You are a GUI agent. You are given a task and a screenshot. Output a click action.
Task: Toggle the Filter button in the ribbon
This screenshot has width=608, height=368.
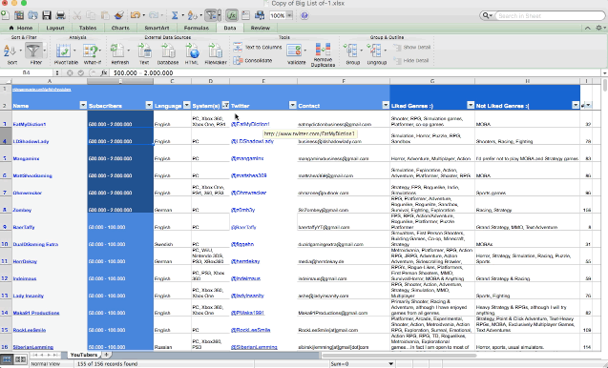click(x=33, y=51)
